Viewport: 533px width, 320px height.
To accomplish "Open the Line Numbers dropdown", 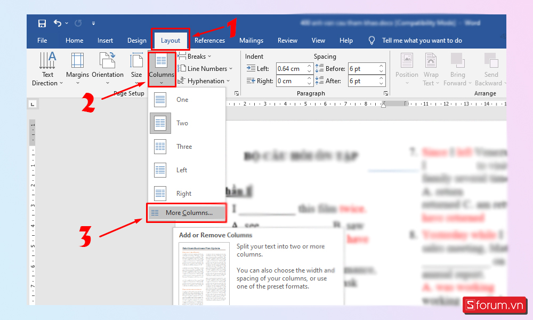I will pos(205,69).
